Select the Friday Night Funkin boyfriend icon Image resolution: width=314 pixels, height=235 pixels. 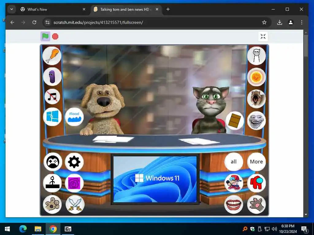234,183
